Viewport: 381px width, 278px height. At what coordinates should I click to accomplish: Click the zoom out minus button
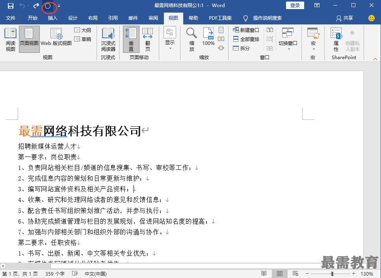pos(307,274)
